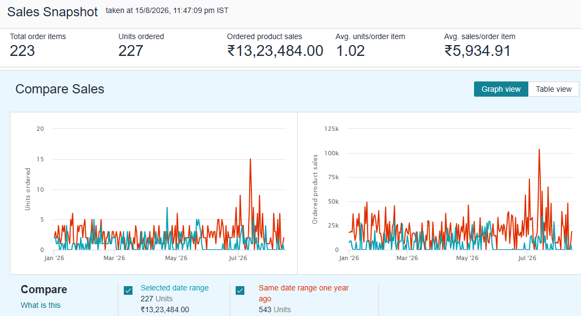Viewport: 581px width, 316px height.
Task: Toggle the Same date range one year ago checkbox
Action: 240,290
